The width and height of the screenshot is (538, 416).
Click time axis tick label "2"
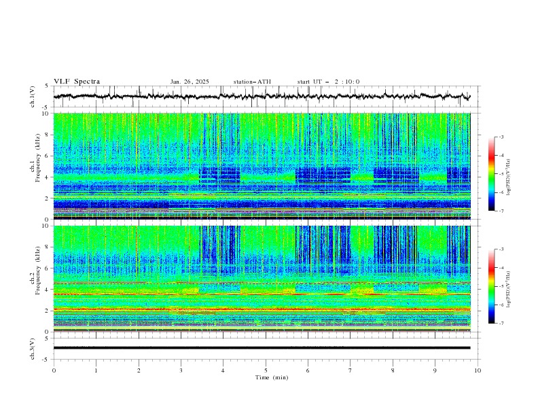(x=139, y=370)
